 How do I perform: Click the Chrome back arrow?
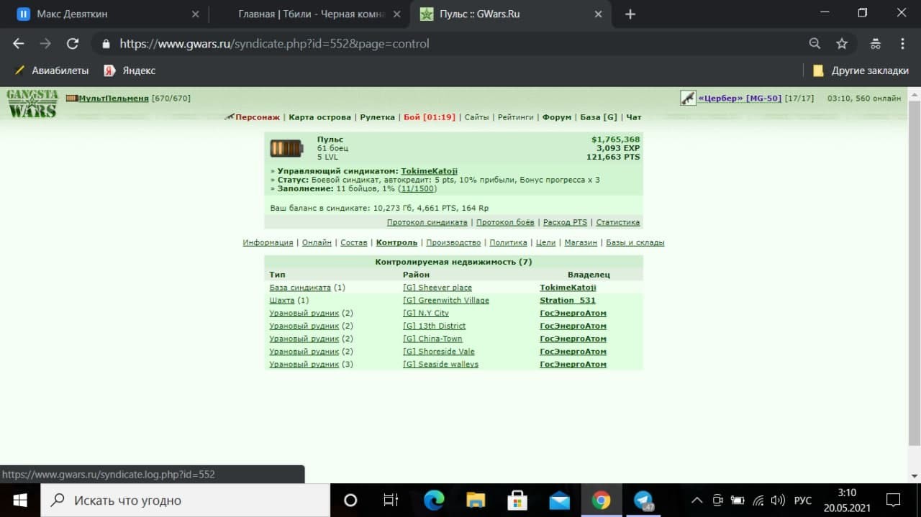19,44
